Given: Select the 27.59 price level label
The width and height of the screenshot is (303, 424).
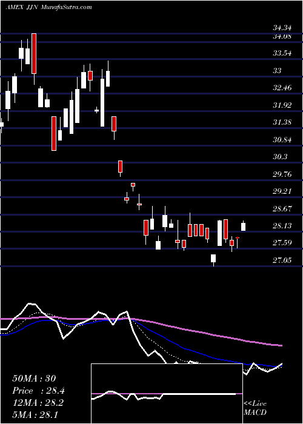Looking at the screenshot, I should click(282, 243).
